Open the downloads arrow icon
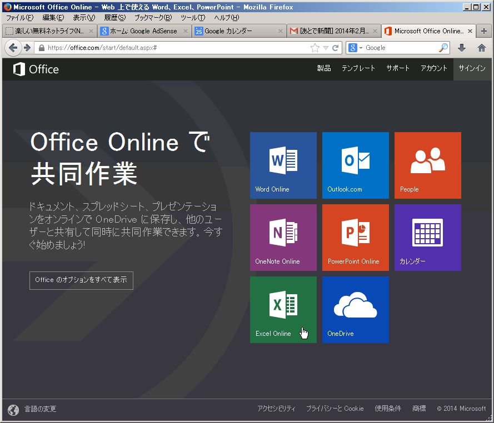Viewport: 494px width, 423px height. [462, 48]
